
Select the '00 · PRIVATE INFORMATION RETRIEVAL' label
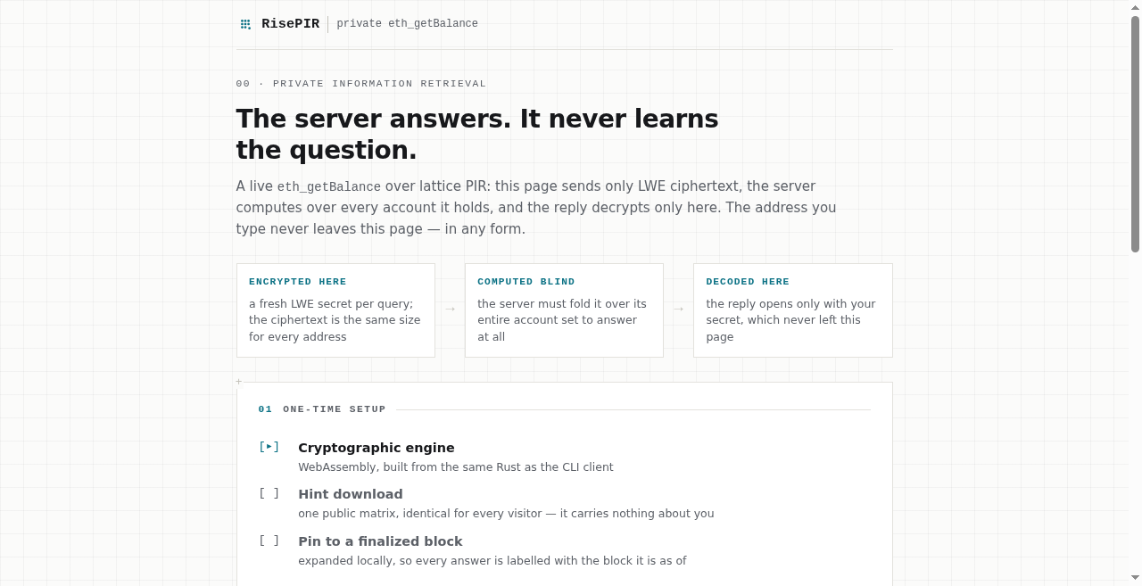point(361,84)
